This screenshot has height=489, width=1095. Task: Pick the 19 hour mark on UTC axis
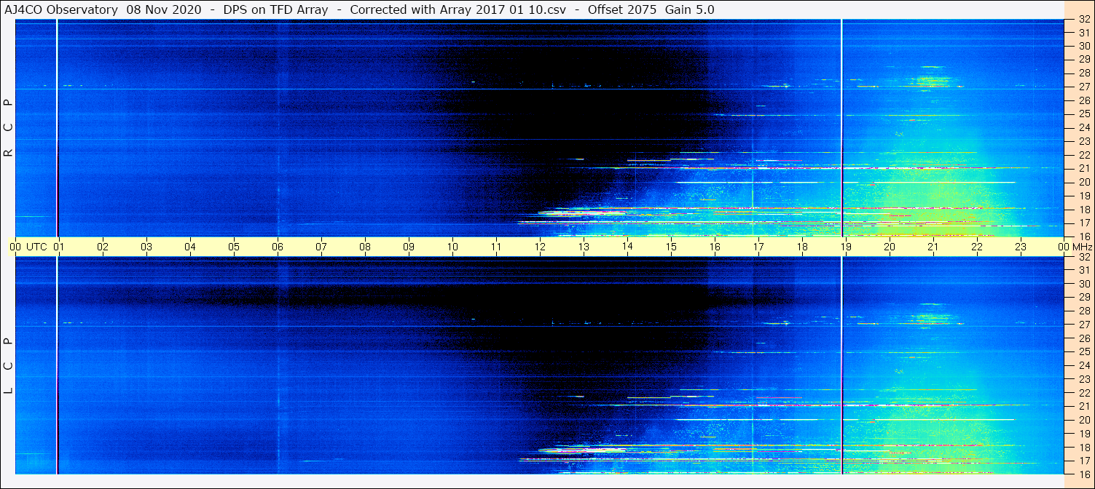pyautogui.click(x=846, y=247)
